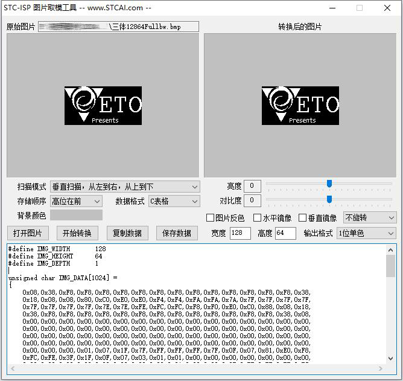This screenshot has width=403, height=381.
Task: Minimize the STC-ISP window
Action: tap(332, 8)
